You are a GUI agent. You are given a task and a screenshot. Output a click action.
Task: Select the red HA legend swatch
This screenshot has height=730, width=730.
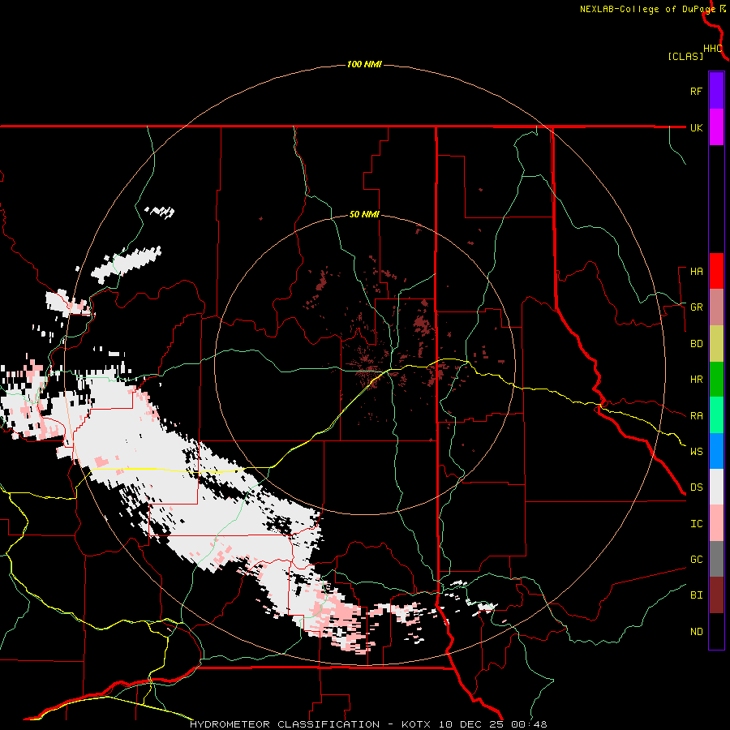click(x=716, y=271)
